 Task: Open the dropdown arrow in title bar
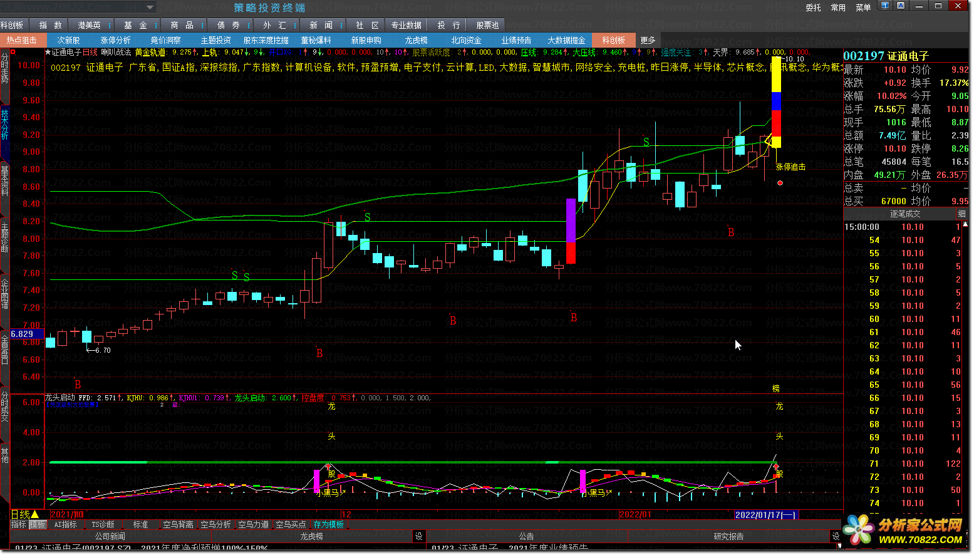(150, 8)
